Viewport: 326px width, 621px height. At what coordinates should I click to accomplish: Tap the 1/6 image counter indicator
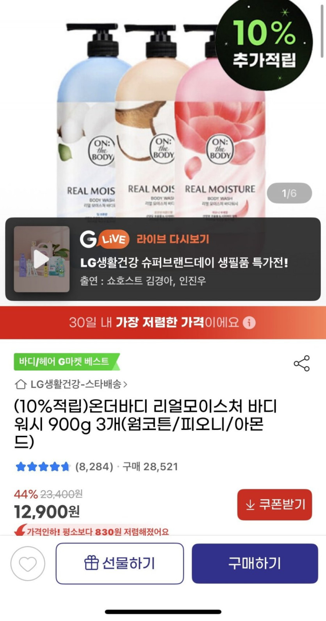[x=289, y=193]
